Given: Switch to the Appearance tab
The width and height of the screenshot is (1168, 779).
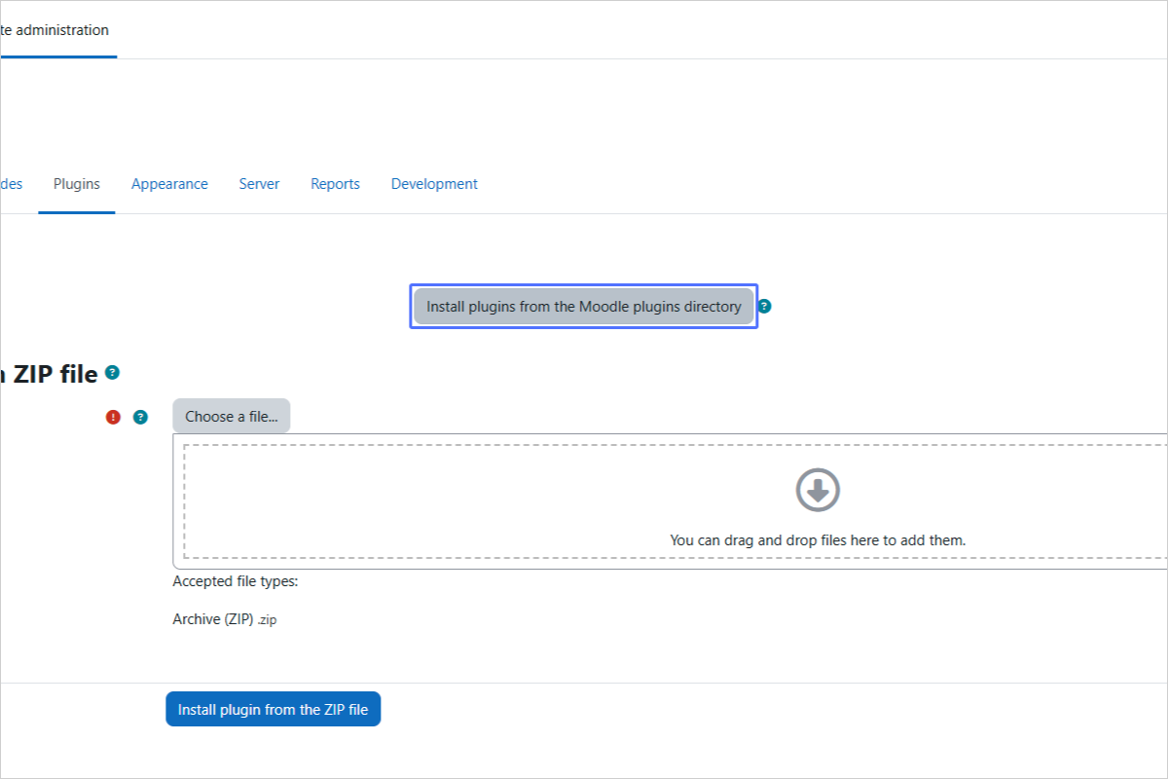Looking at the screenshot, I should pyautogui.click(x=169, y=184).
